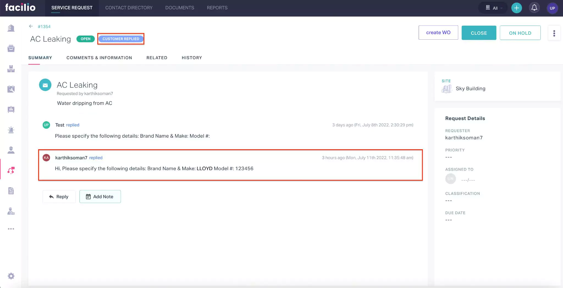This screenshot has height=288, width=563.
Task: Click the Facilio logo
Action: click(20, 7)
